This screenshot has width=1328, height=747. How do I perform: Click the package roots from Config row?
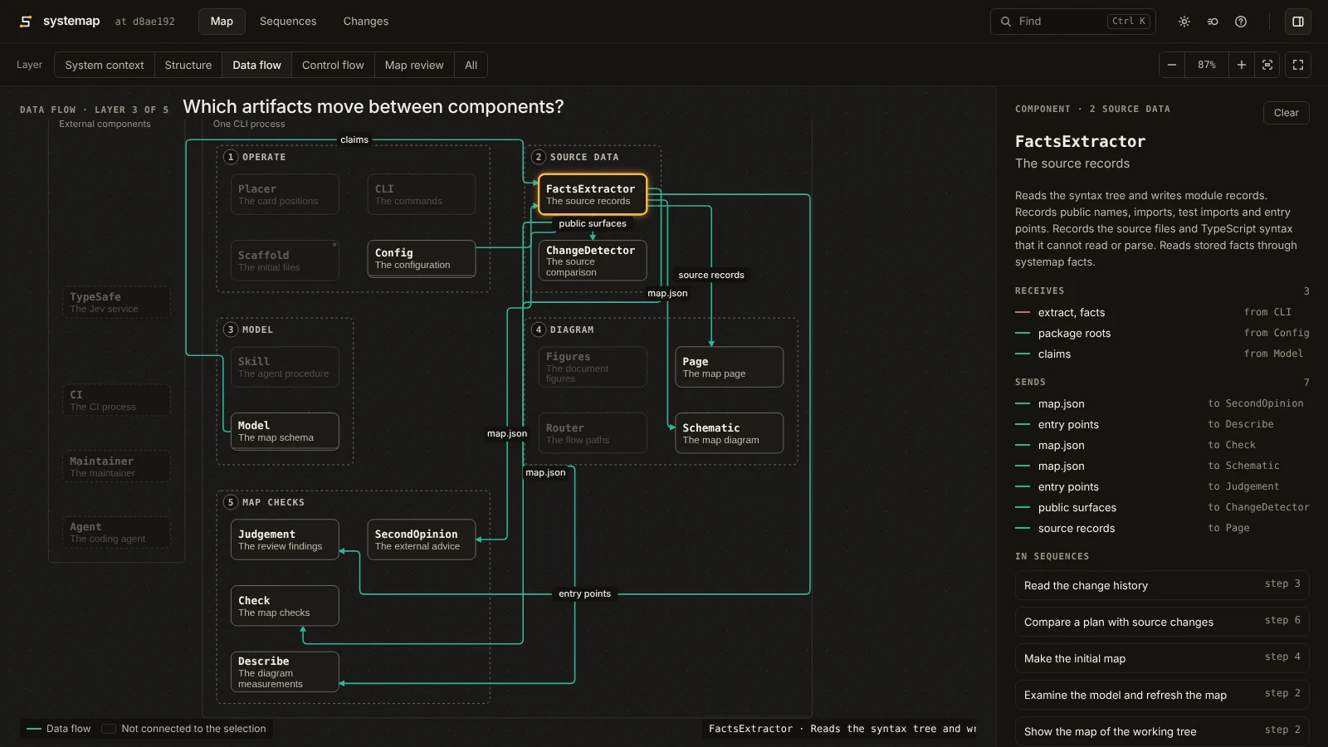1162,333
